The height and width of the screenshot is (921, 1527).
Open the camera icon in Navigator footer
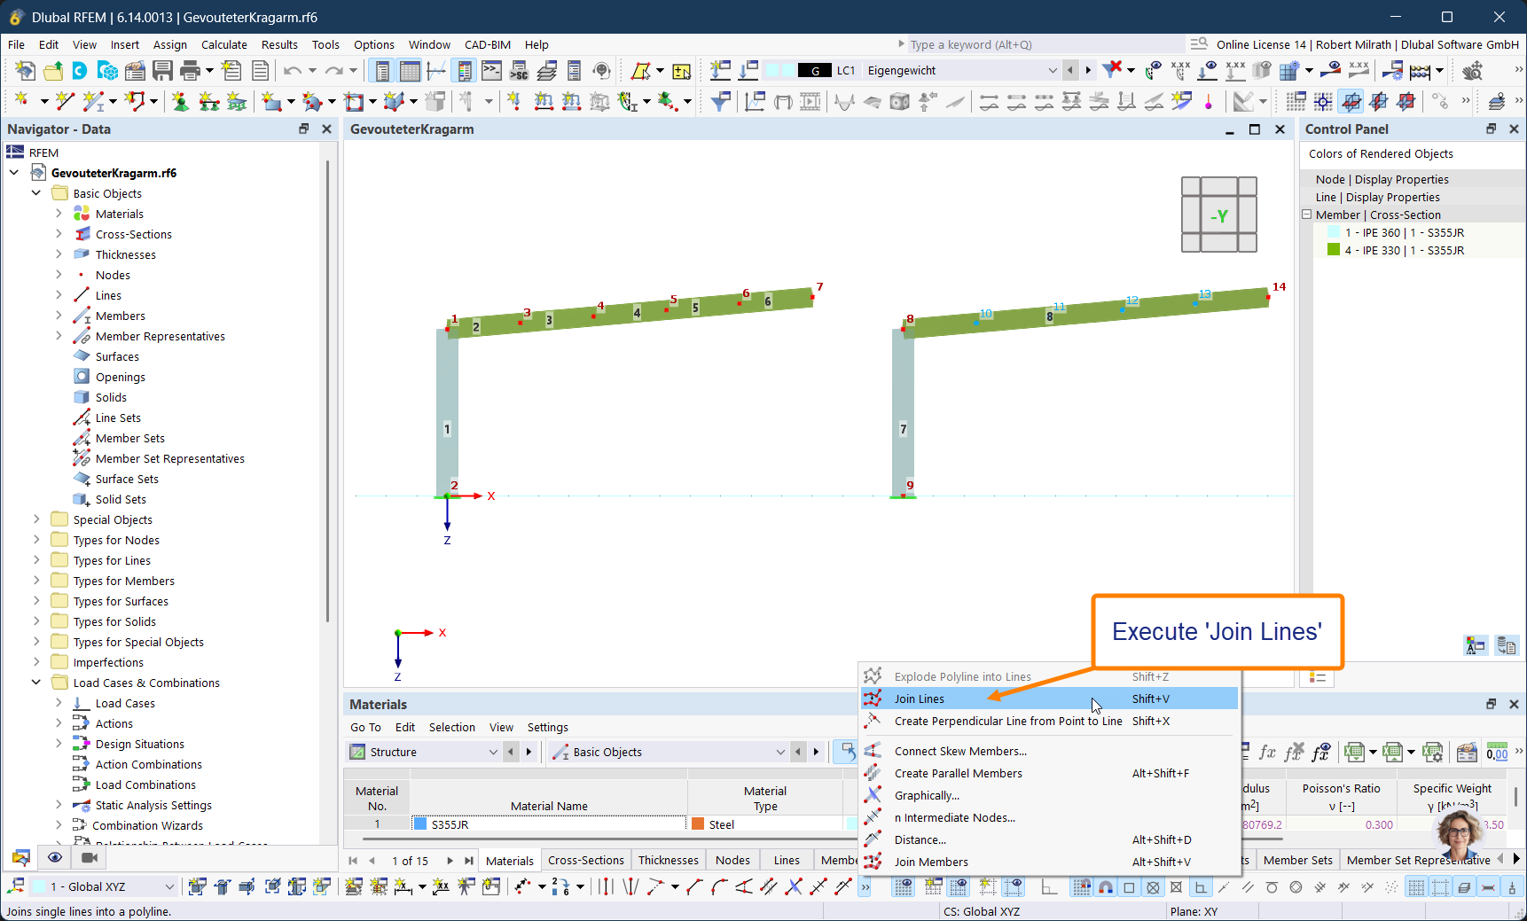coord(89,857)
